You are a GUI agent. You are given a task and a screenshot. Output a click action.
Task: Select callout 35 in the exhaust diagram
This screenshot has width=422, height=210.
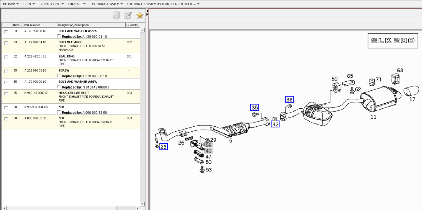(x=254, y=108)
